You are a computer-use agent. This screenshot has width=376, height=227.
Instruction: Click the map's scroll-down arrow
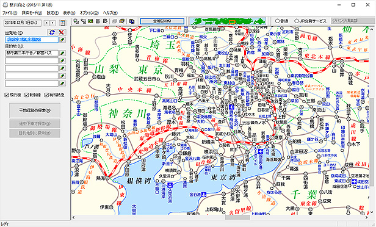click(372, 212)
